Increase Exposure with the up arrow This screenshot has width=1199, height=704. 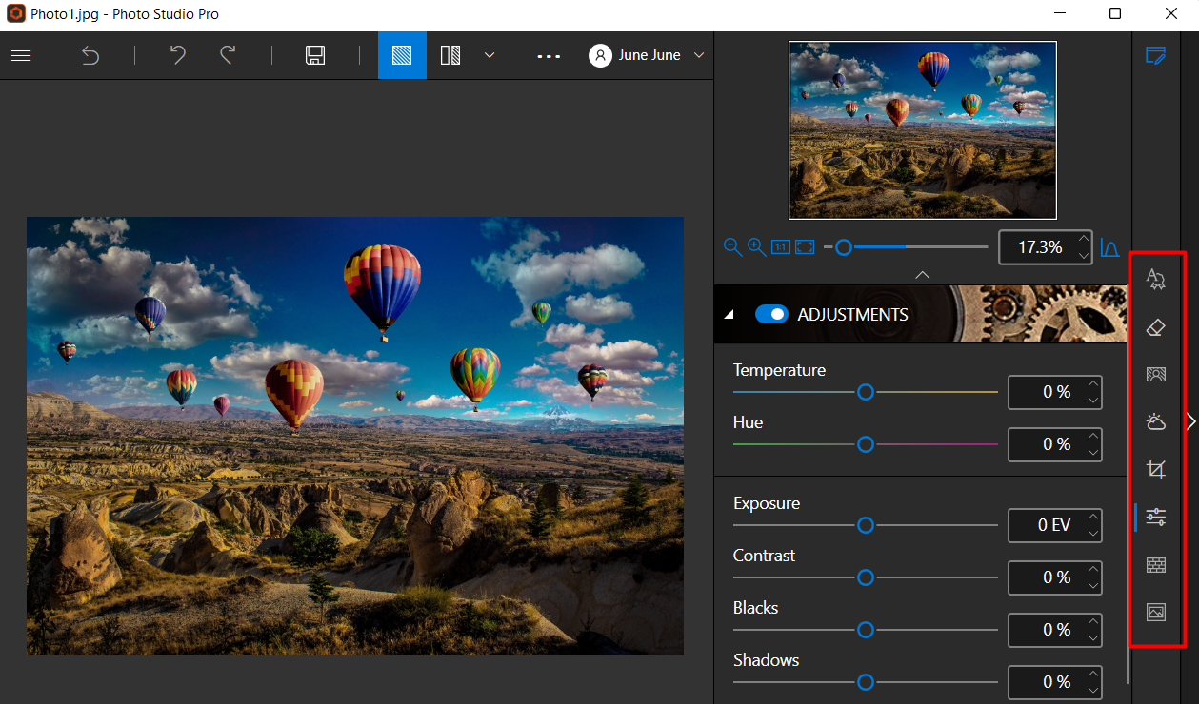1093,517
